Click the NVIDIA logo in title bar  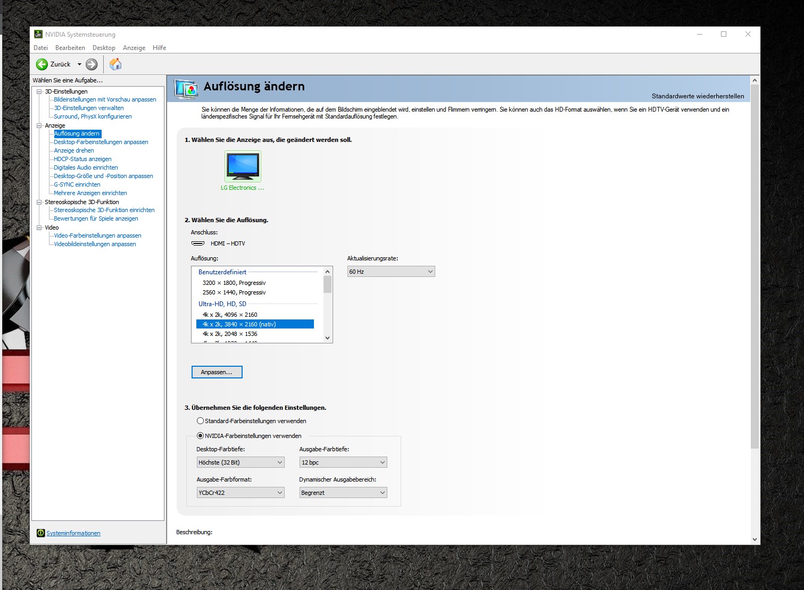coord(38,35)
